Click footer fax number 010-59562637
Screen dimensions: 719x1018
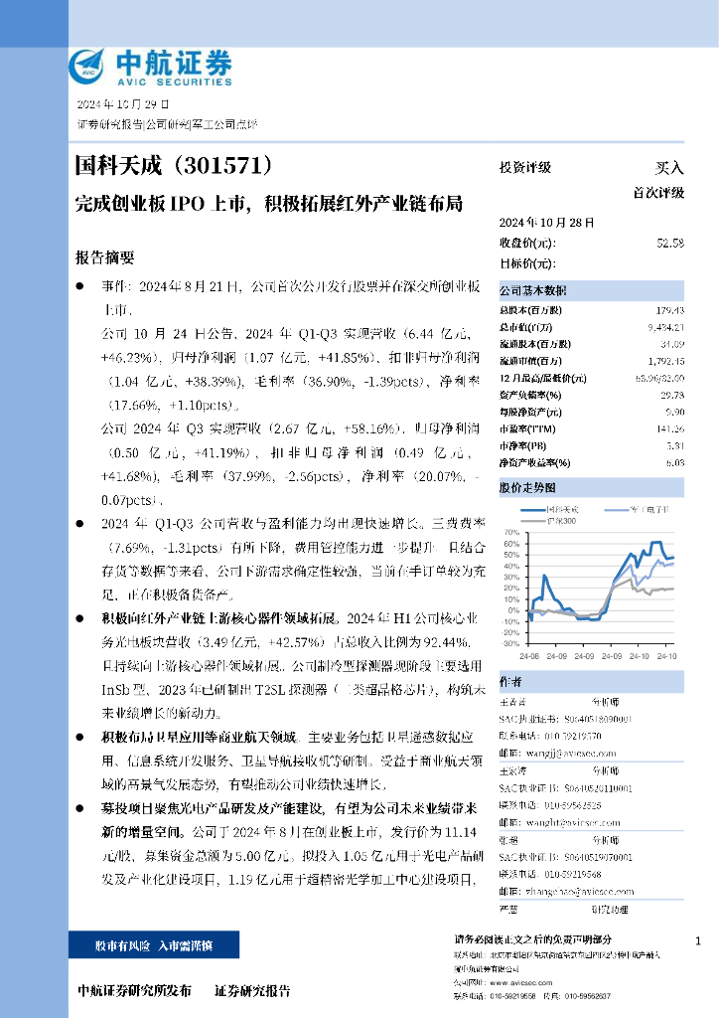[587, 996]
